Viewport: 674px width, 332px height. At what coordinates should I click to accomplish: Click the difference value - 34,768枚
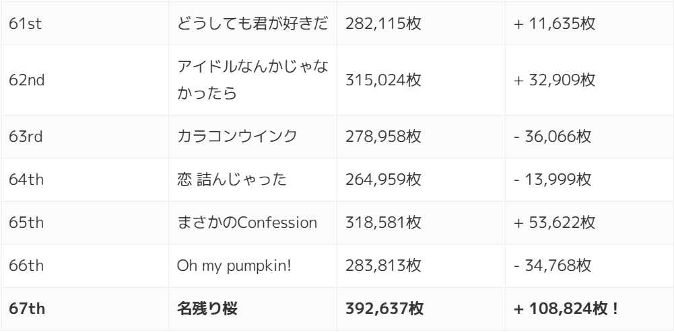click(553, 266)
